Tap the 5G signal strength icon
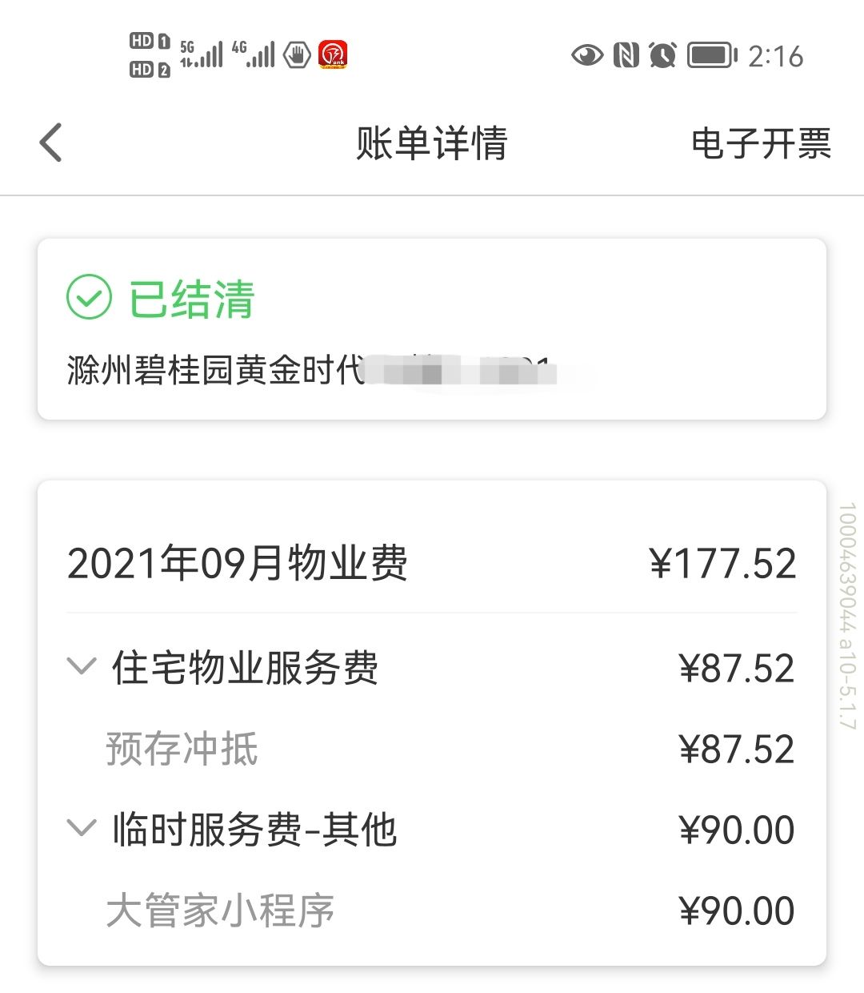 201,54
